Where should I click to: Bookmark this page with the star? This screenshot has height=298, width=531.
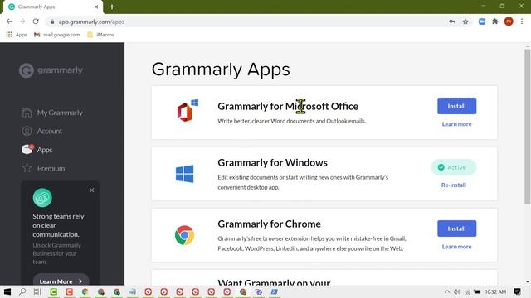click(x=465, y=22)
